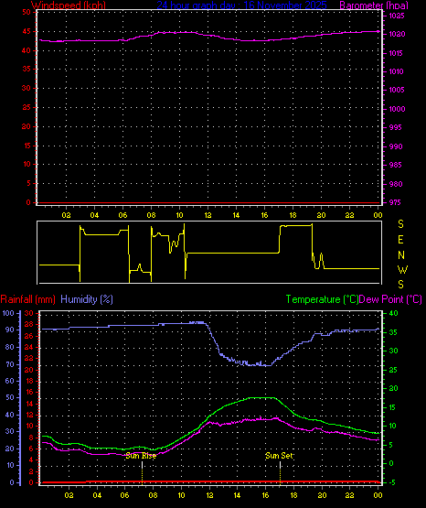Click 50 on the humidity axis
The image size is (426, 508).
tap(10, 397)
